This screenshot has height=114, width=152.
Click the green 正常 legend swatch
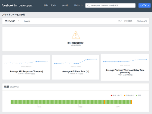[136, 95]
